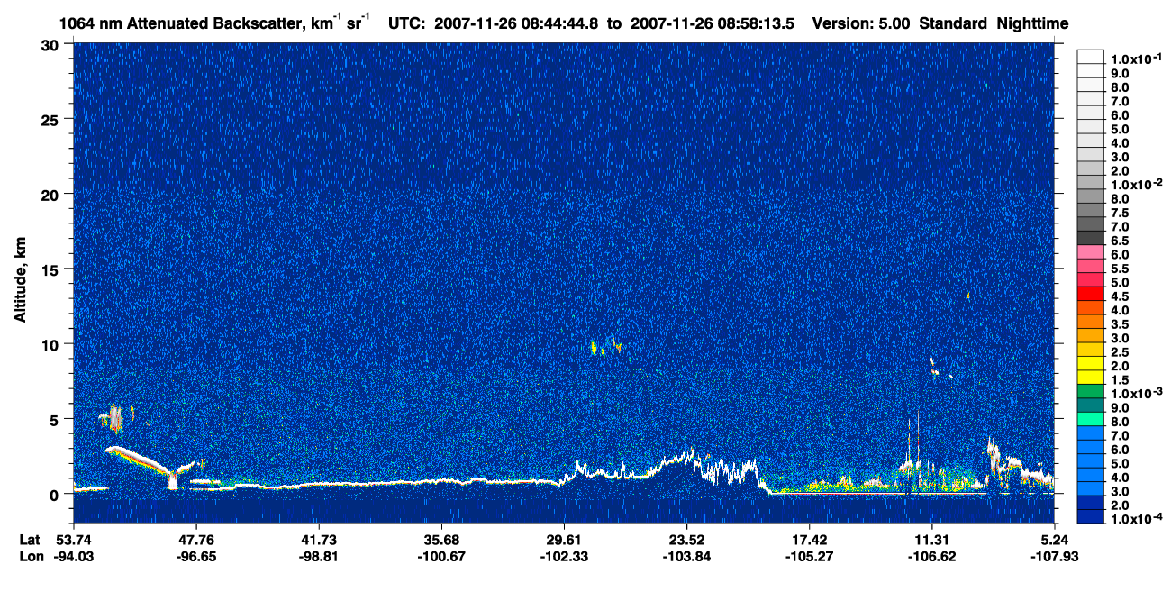This screenshot has width=1171, height=601.
Task: Click longitude value -105.27
Action: point(810,556)
